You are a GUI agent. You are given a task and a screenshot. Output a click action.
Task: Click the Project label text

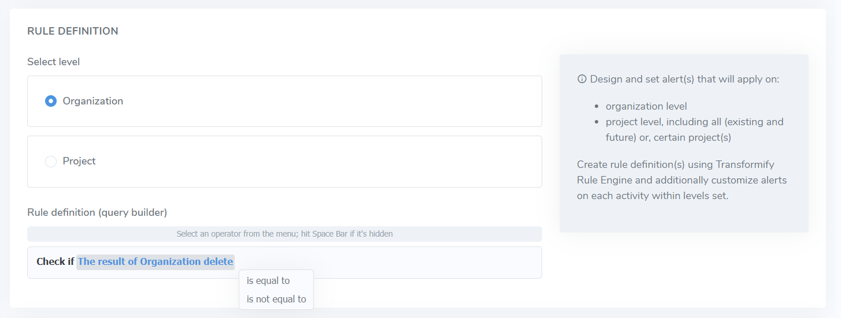click(x=79, y=161)
